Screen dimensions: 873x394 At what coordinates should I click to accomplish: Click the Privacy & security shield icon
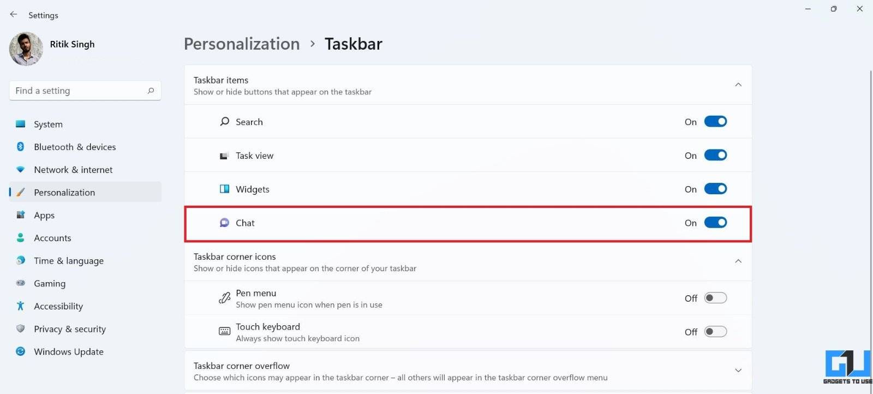pos(21,329)
